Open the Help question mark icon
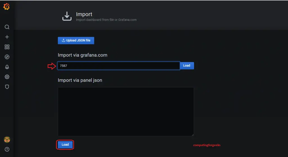This screenshot has height=157, width=288. coord(7,149)
